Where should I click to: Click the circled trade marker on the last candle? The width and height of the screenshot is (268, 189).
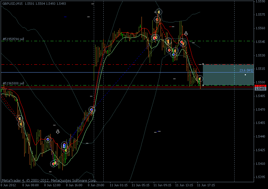pyautogui.click(x=199, y=79)
